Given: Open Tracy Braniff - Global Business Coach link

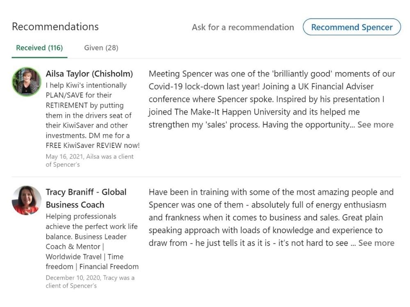Looking at the screenshot, I should 86,198.
